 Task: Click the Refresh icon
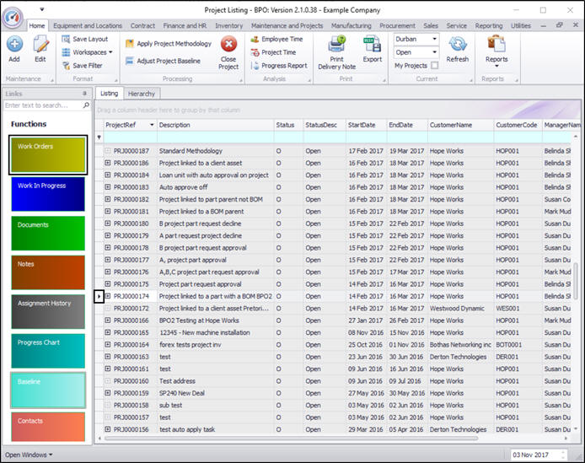point(458,45)
